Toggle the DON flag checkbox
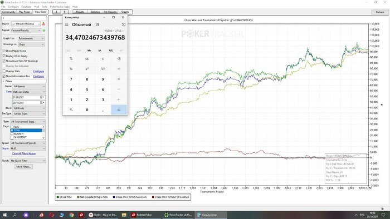This screenshot has height=219, width=390. pyautogui.click(x=12, y=130)
